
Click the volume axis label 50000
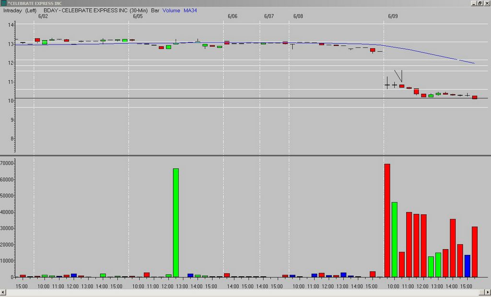click(7, 196)
